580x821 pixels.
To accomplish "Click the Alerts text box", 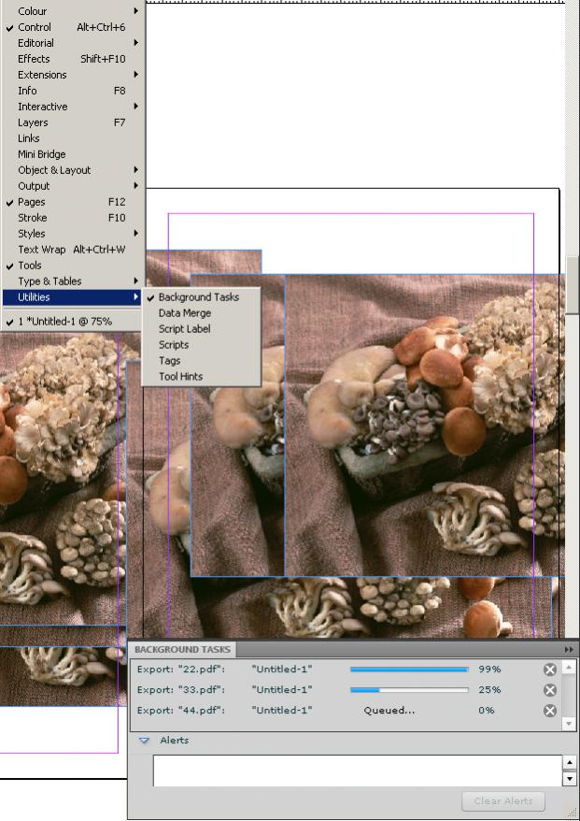I will (x=358, y=771).
